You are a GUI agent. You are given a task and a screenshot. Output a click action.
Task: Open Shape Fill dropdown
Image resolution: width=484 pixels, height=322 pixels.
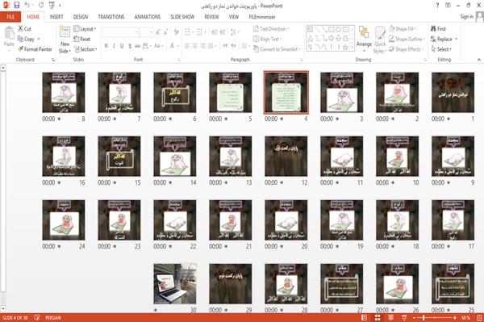pyautogui.click(x=403, y=29)
